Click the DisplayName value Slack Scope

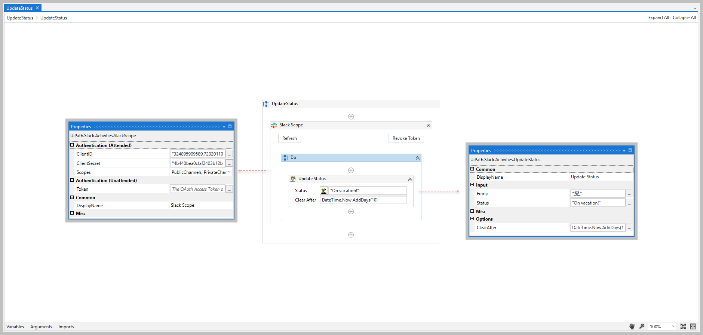(x=182, y=205)
